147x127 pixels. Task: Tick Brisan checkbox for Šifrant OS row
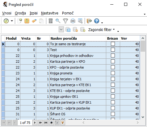click(113, 114)
